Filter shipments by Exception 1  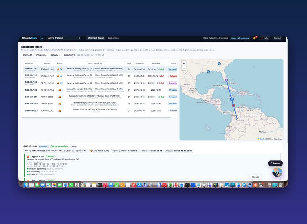coord(69,55)
